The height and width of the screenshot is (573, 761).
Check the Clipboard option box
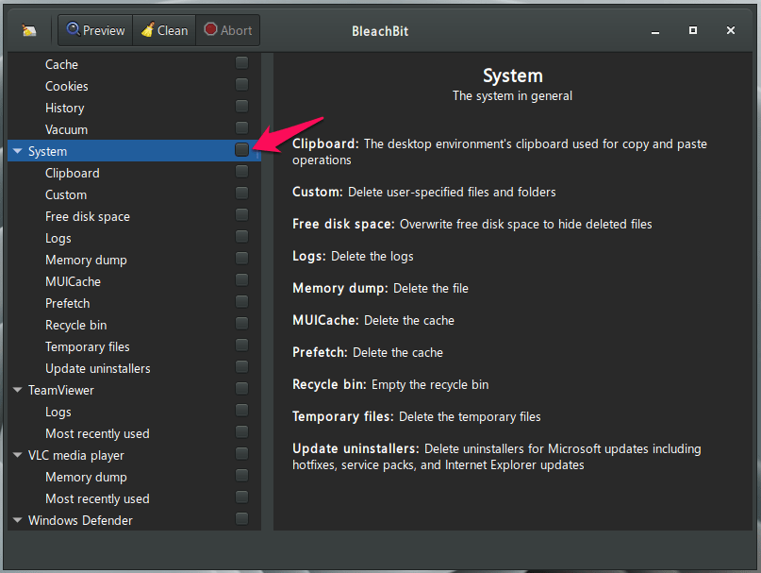click(x=241, y=171)
